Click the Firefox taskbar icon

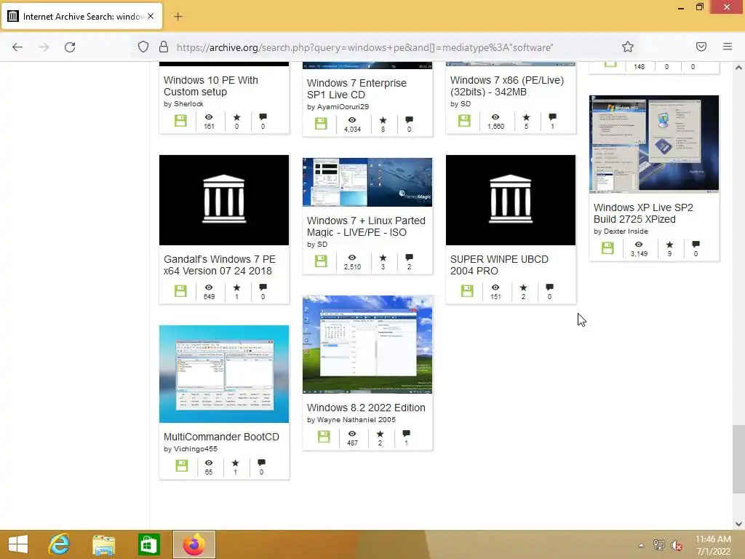[x=194, y=544]
